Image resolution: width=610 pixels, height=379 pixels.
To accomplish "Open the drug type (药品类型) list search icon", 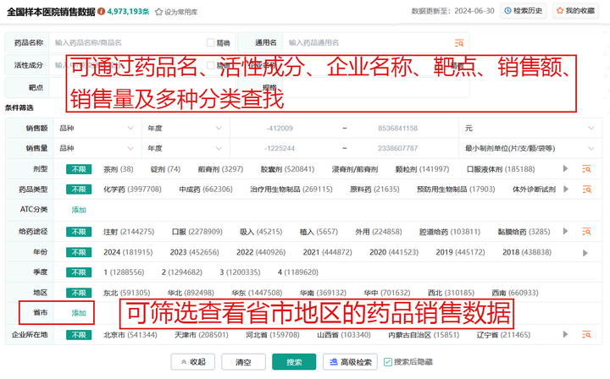I will tap(586, 189).
